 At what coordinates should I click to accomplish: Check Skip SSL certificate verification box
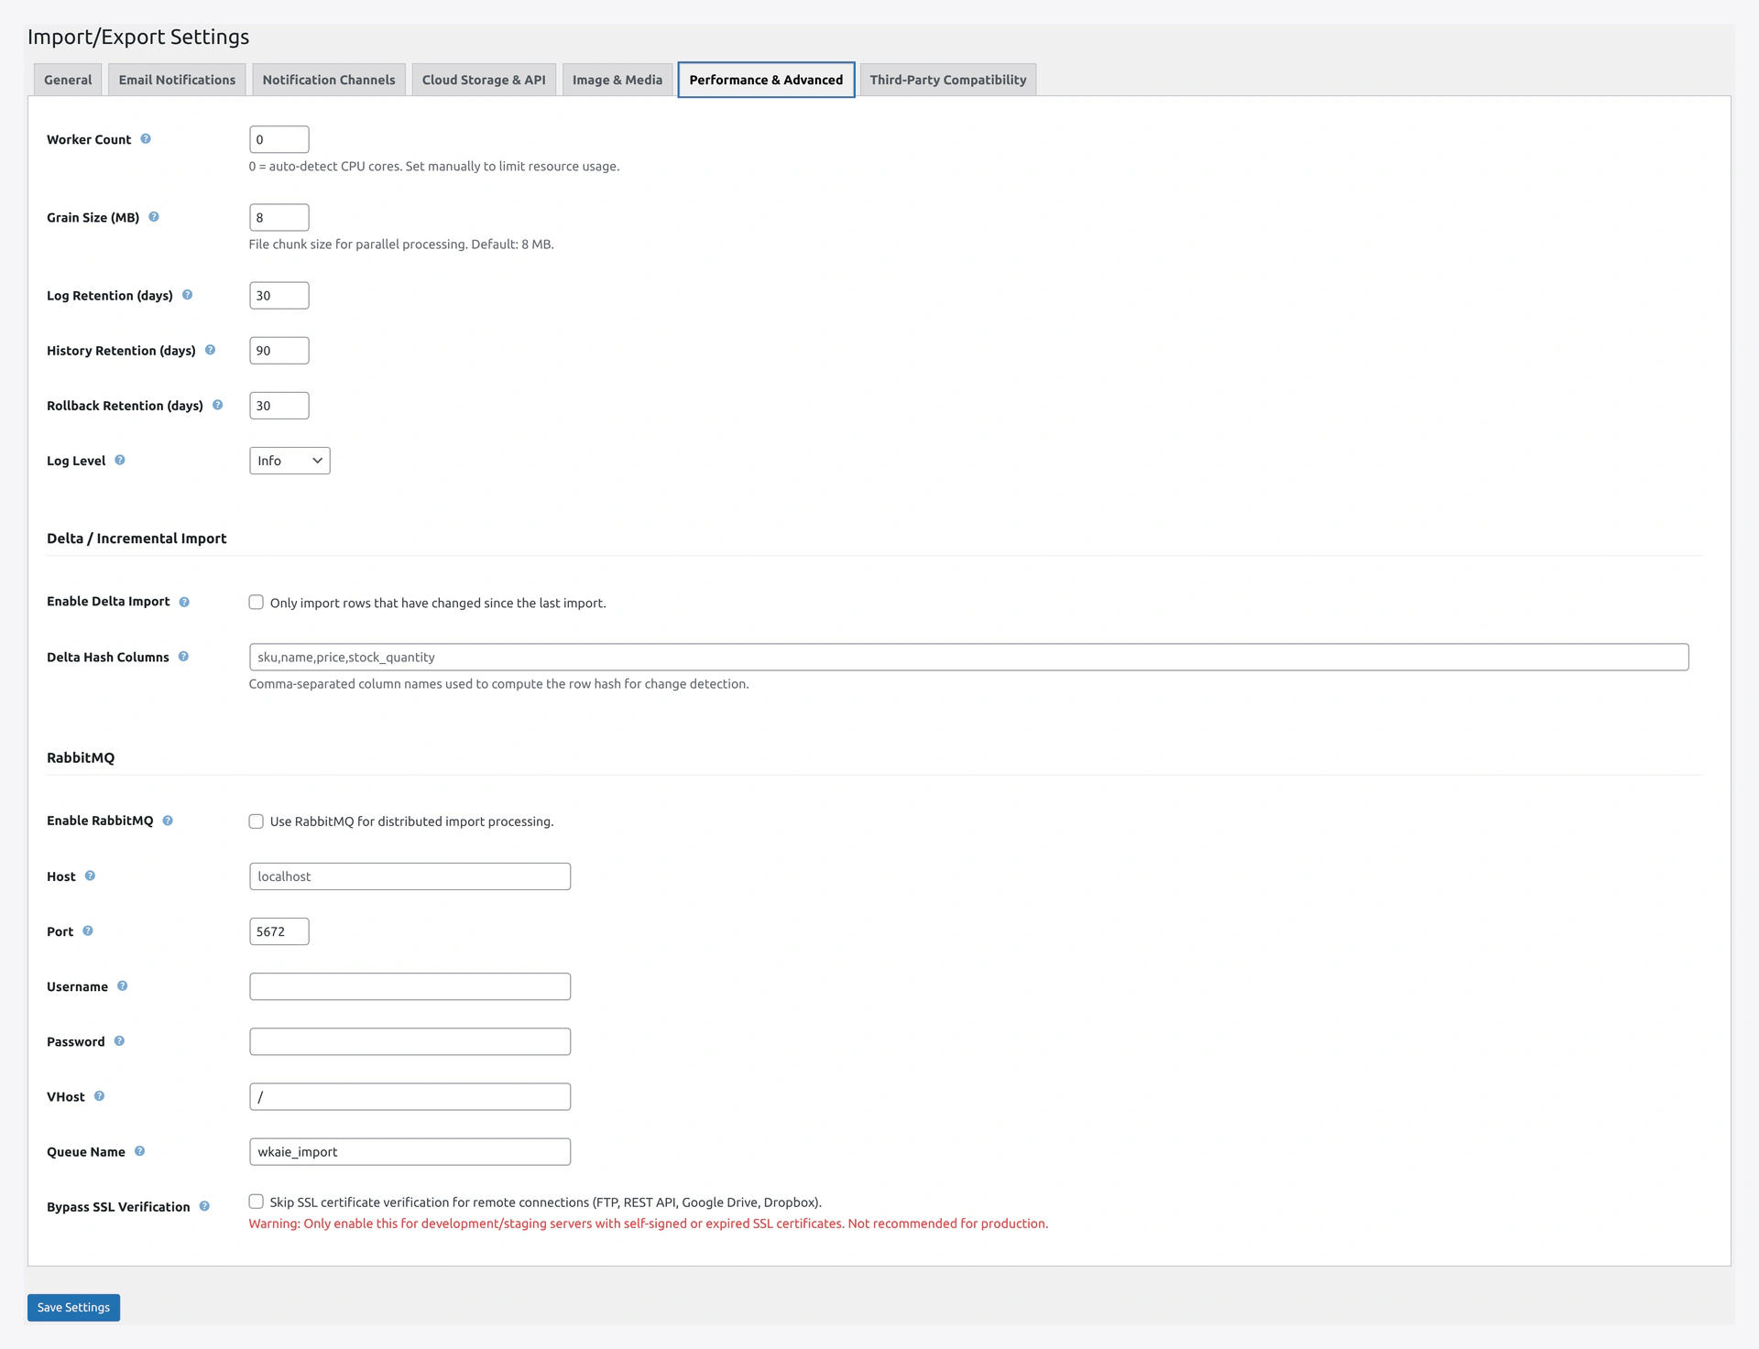click(x=257, y=1202)
